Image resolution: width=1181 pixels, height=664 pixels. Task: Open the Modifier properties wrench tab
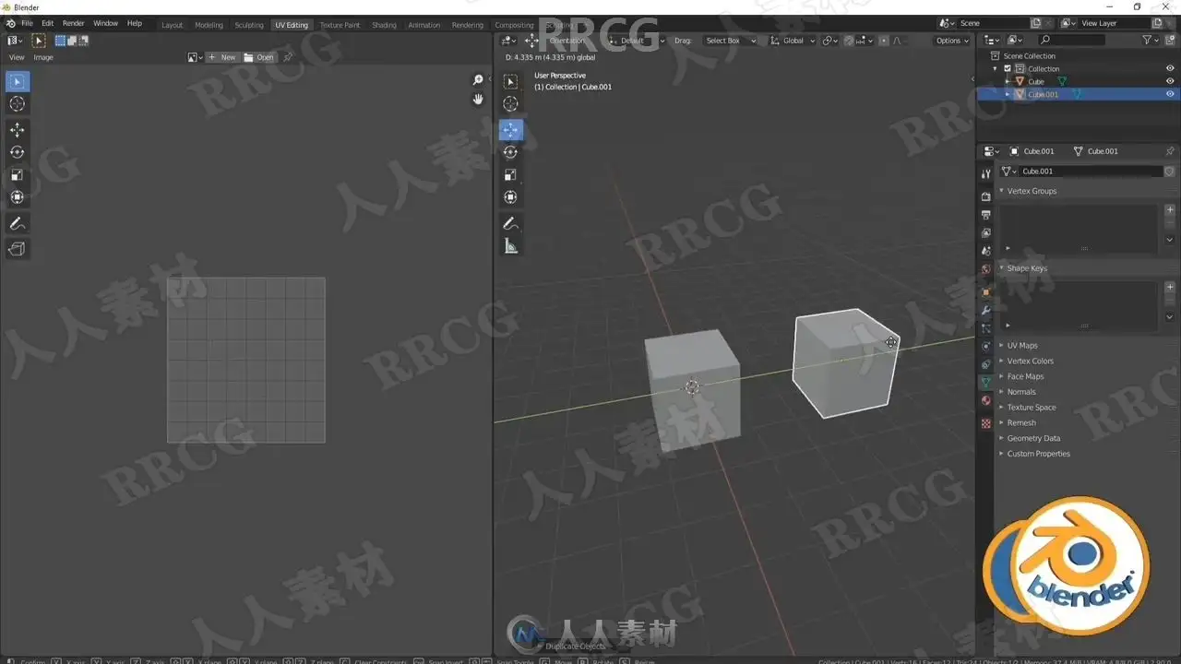pyautogui.click(x=985, y=310)
